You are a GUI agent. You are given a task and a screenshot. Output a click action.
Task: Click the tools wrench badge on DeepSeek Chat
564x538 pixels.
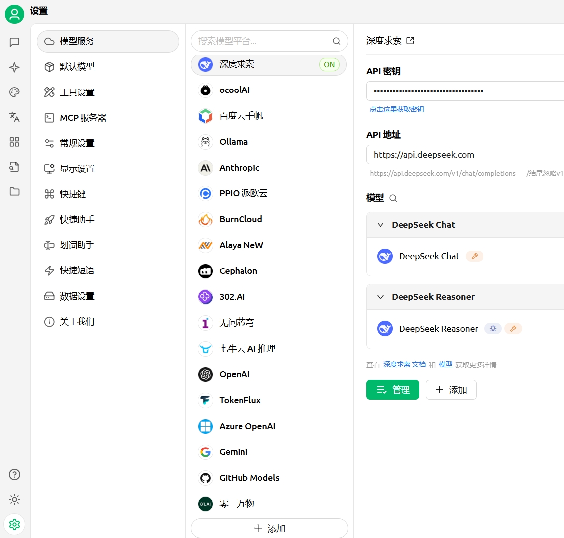(475, 256)
